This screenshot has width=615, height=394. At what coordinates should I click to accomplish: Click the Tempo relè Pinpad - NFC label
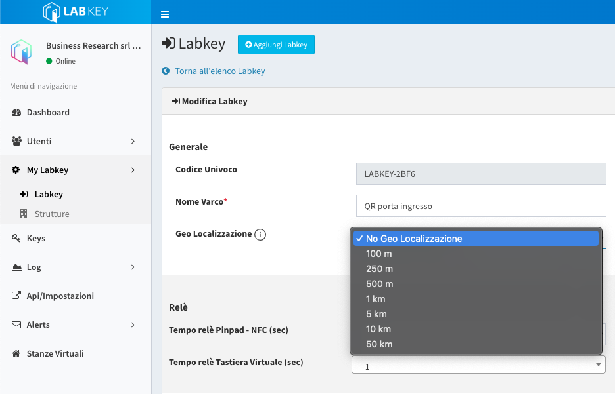click(x=228, y=330)
